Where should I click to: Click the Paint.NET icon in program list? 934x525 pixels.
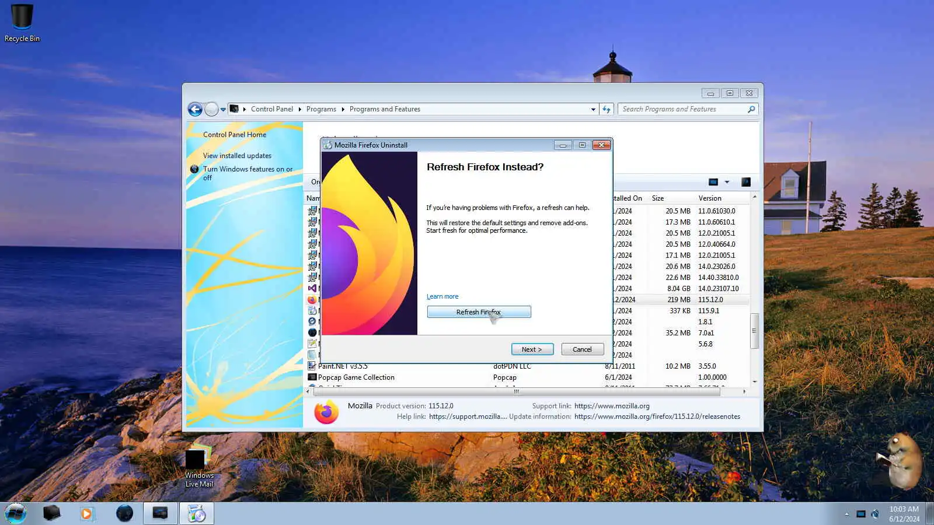pos(312,366)
